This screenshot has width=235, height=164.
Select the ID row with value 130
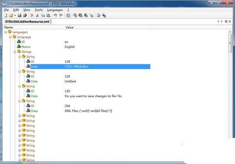point(33,91)
